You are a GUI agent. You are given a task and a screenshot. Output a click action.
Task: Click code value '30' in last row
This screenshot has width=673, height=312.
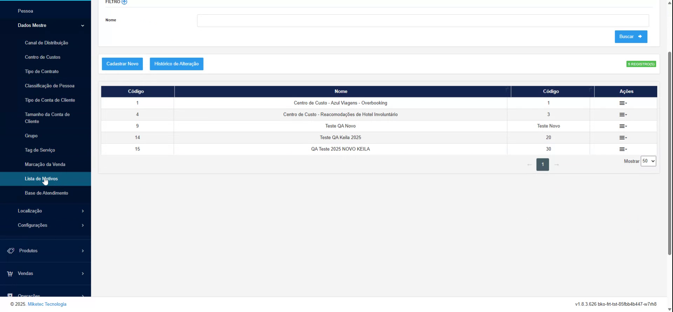pyautogui.click(x=549, y=149)
